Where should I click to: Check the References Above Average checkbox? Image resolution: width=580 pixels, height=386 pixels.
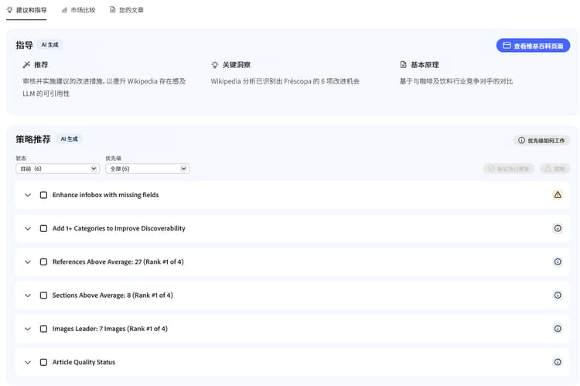(x=43, y=262)
